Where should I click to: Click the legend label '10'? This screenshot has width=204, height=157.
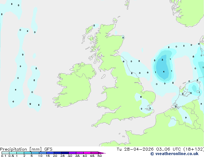coord(40,156)
